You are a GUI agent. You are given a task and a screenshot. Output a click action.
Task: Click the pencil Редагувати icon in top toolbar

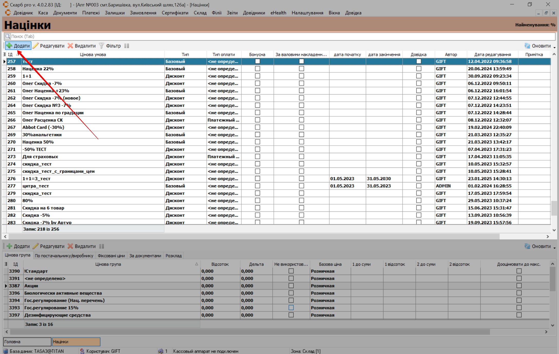click(x=36, y=46)
